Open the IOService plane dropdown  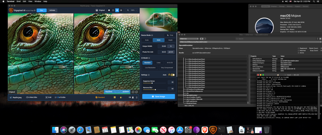(x=189, y=38)
